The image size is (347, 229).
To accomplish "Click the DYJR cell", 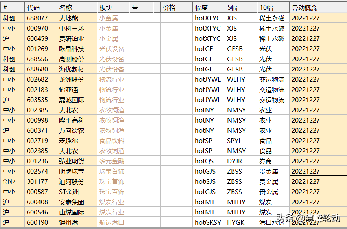I will (241, 161).
